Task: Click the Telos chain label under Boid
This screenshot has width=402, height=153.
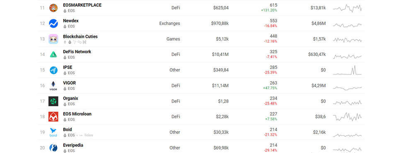Action: tap(86, 135)
